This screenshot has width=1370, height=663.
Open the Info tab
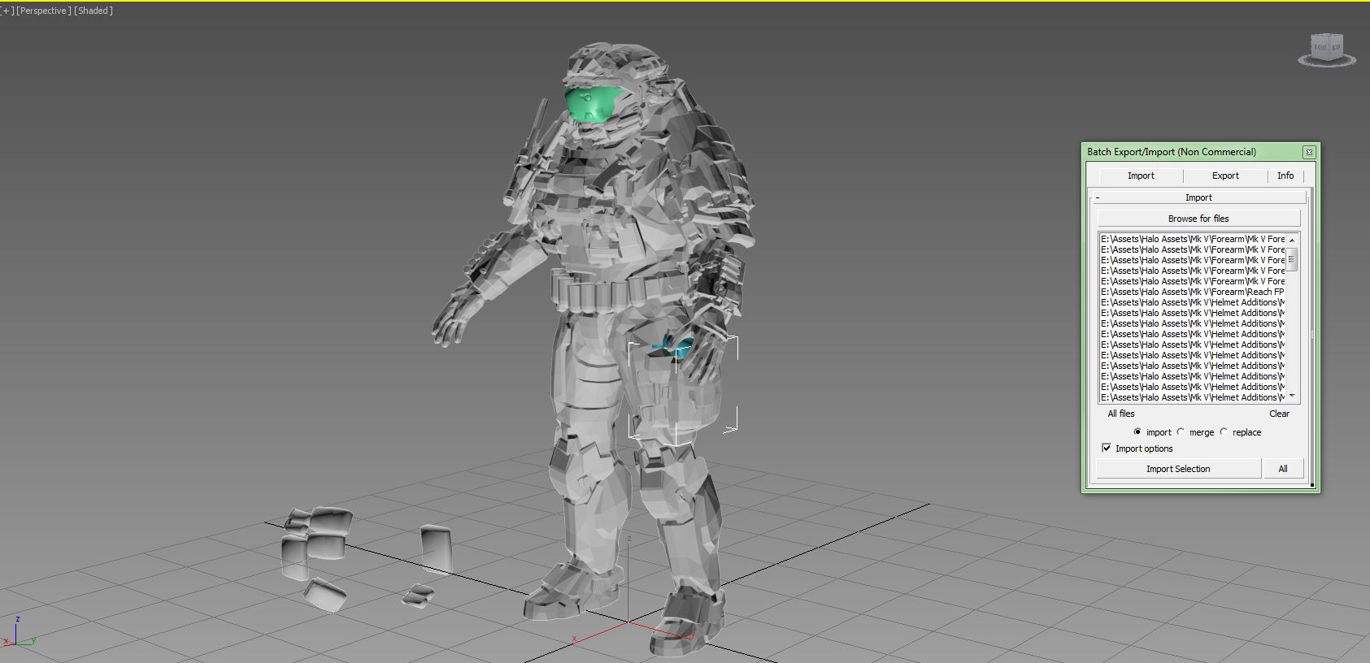click(1285, 175)
